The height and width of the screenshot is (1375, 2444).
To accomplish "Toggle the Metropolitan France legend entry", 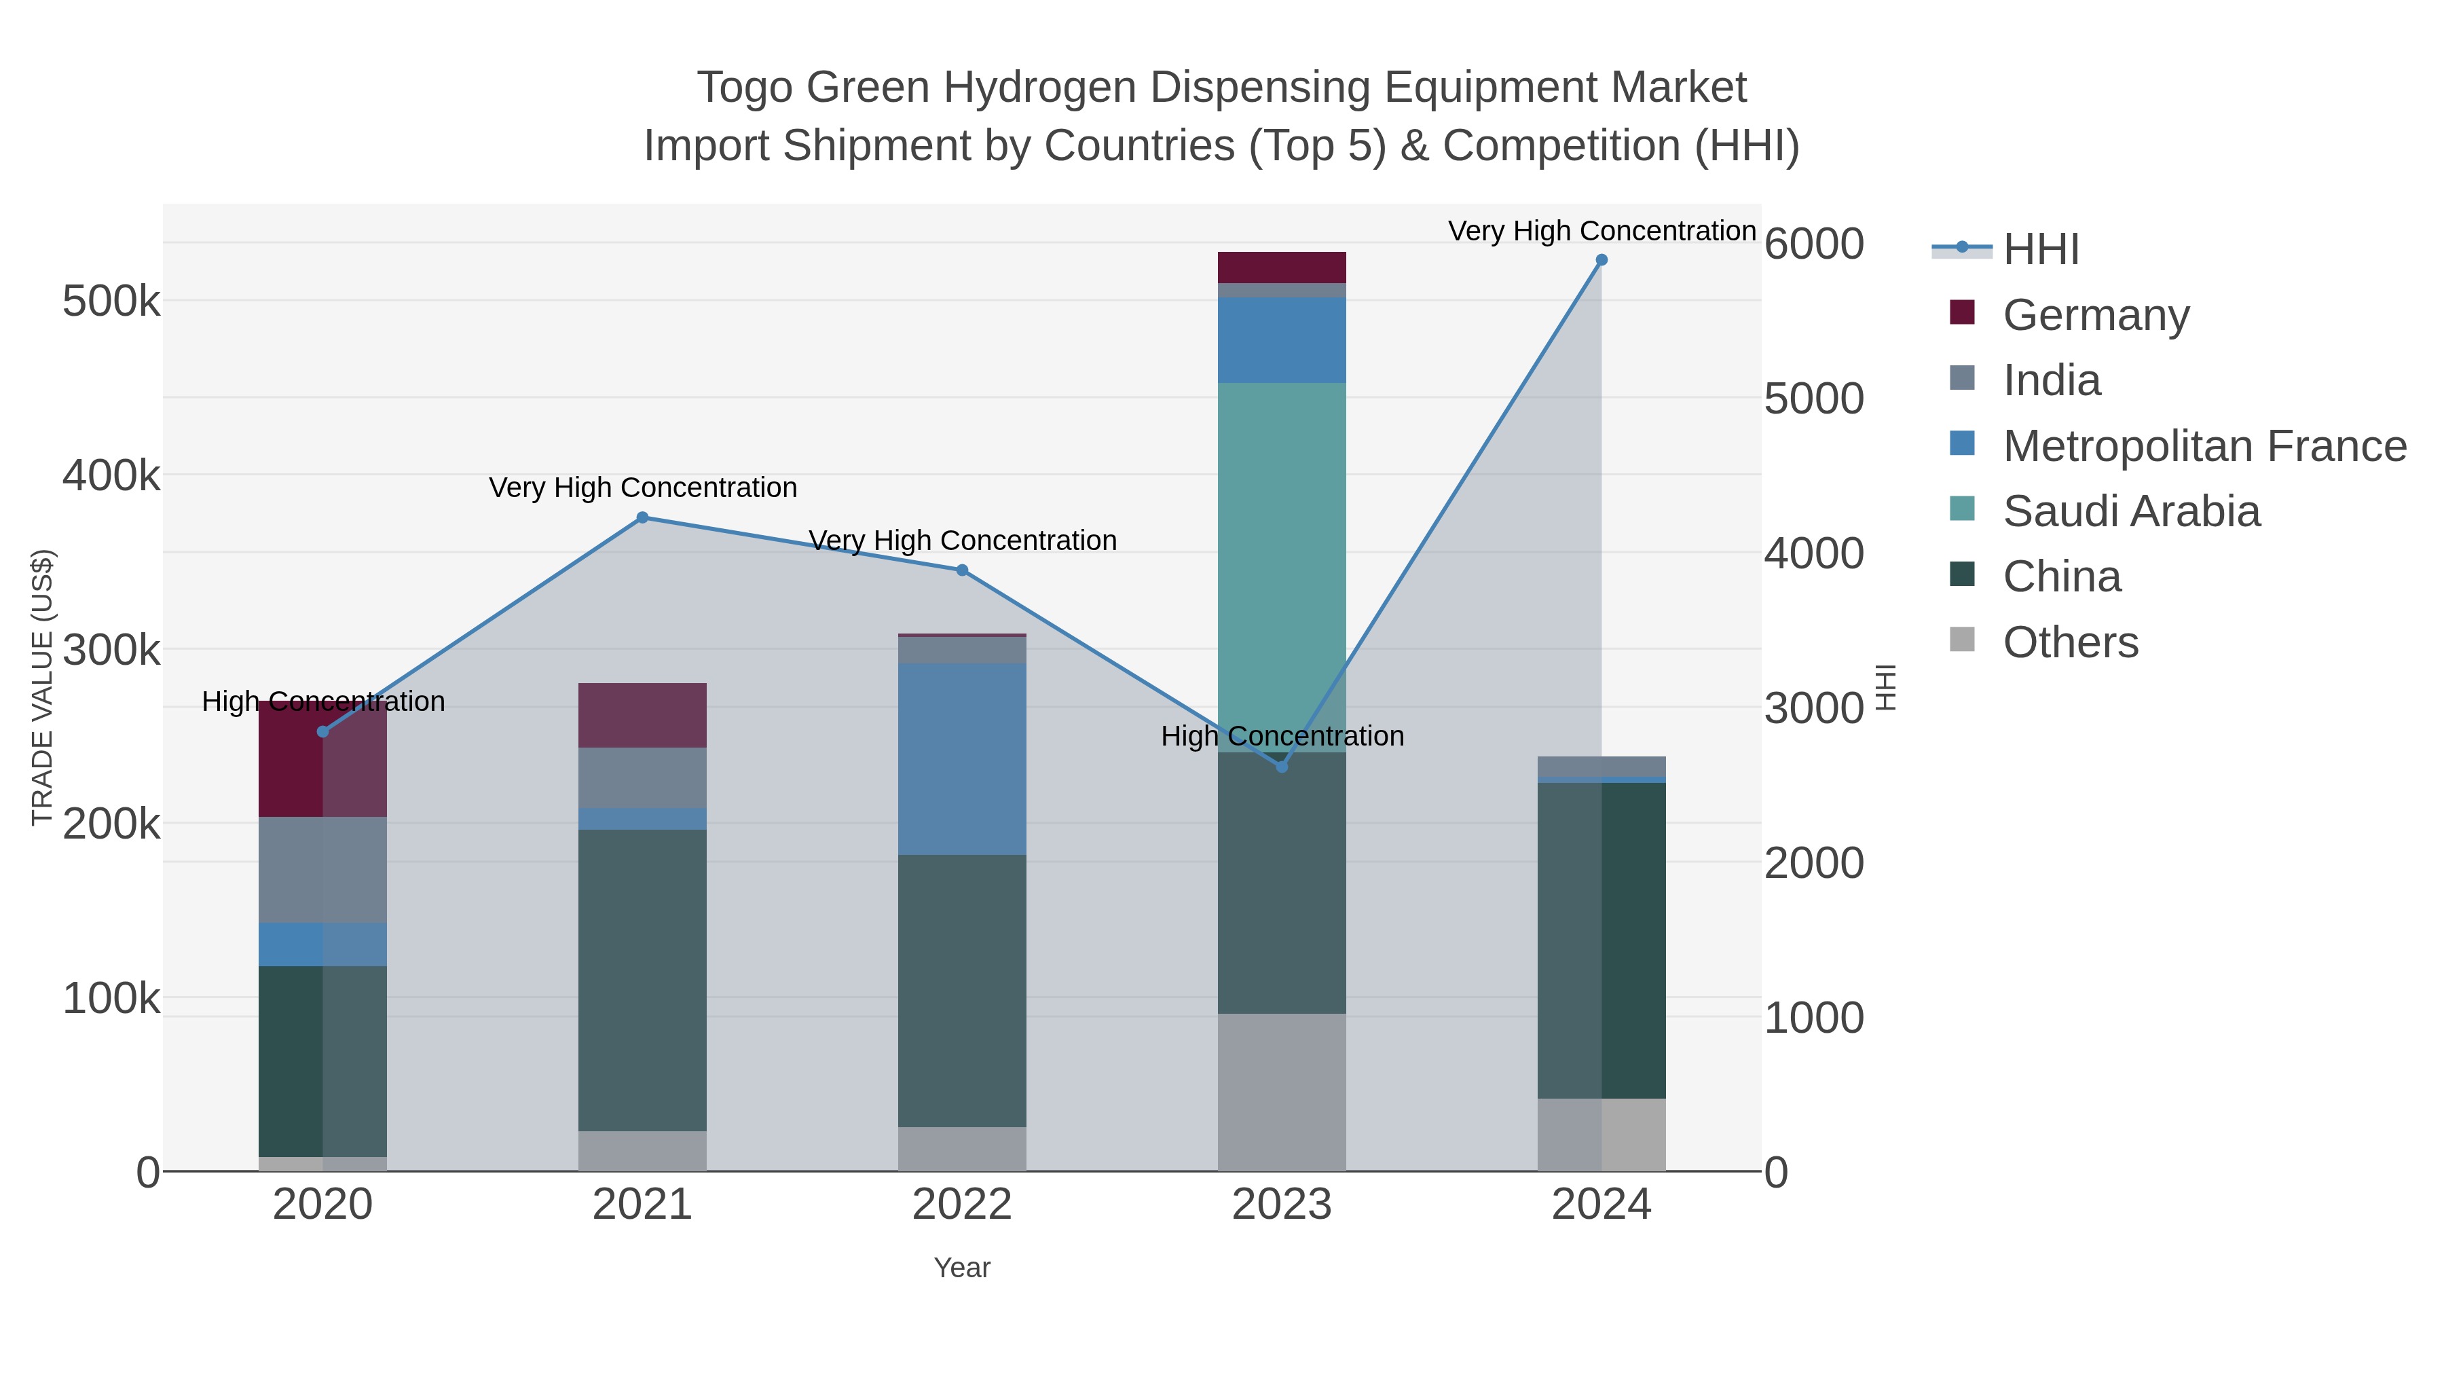I will pyautogui.click(x=2177, y=445).
